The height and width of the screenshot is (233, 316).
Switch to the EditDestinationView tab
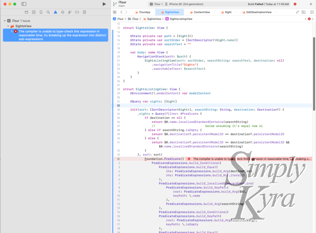coord(257,12)
